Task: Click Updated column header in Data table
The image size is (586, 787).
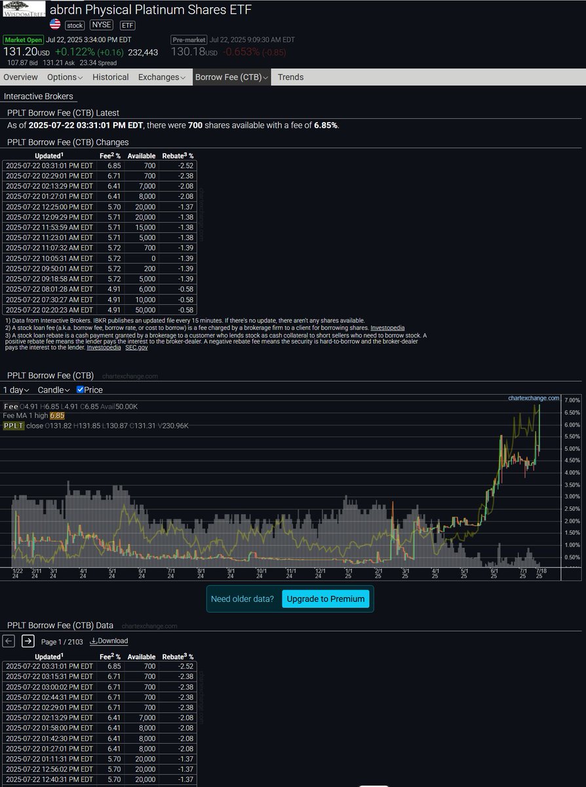Action: tap(49, 656)
